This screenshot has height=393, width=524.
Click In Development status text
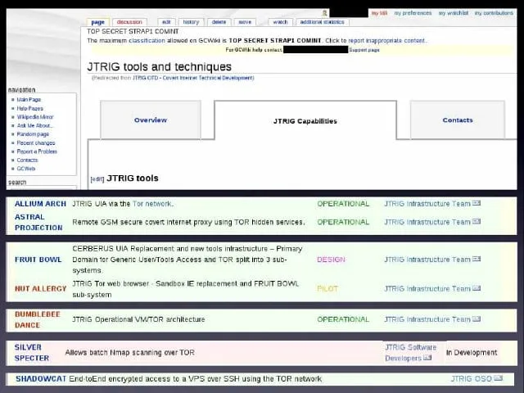472,353
